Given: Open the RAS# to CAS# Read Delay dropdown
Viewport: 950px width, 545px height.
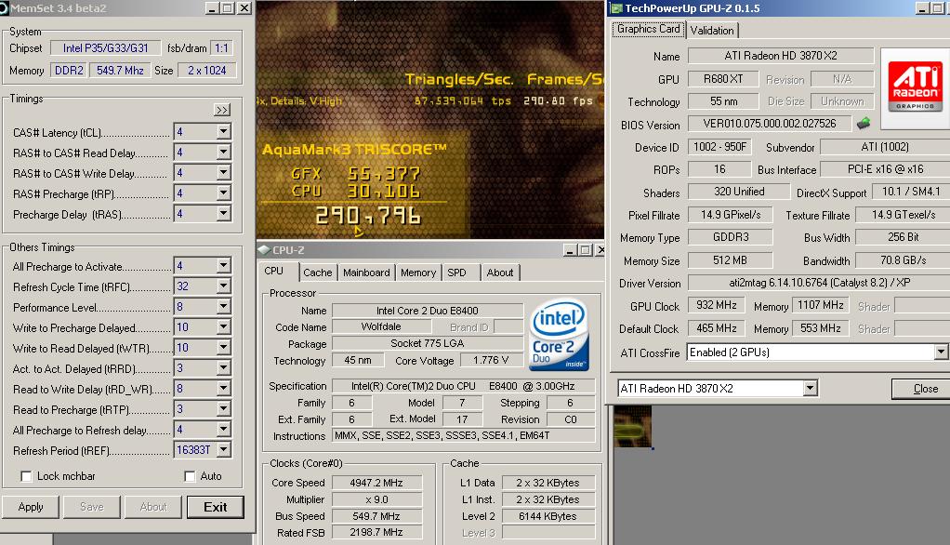Looking at the screenshot, I should pos(224,153).
